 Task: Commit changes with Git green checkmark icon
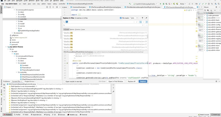[203, 4]
